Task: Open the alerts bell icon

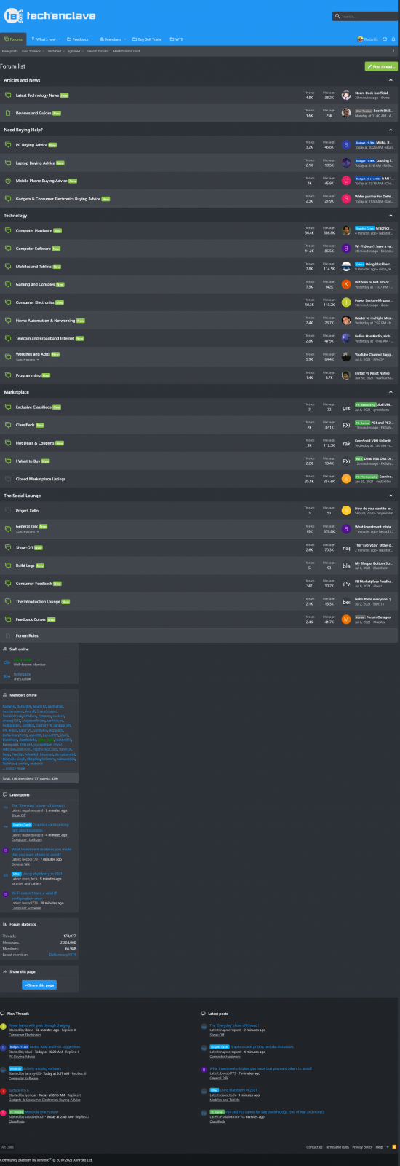Action: pos(393,39)
